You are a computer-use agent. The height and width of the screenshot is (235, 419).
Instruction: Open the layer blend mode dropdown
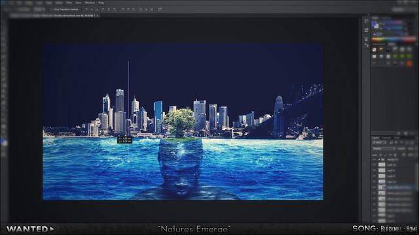pyautogui.click(x=384, y=149)
